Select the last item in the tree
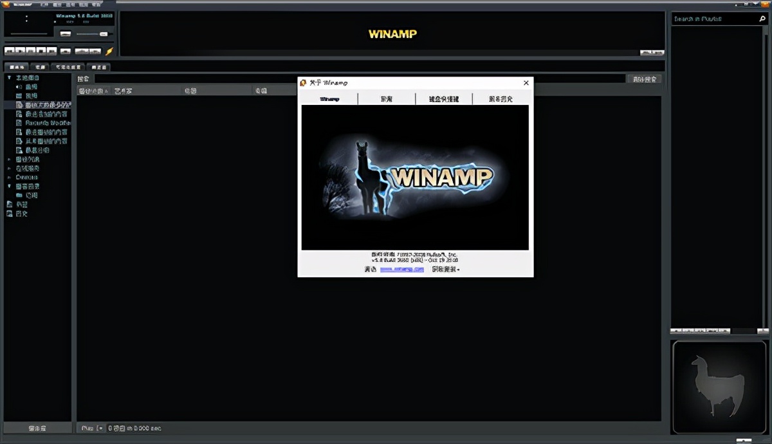The height and width of the screenshot is (444, 772). (x=17, y=213)
